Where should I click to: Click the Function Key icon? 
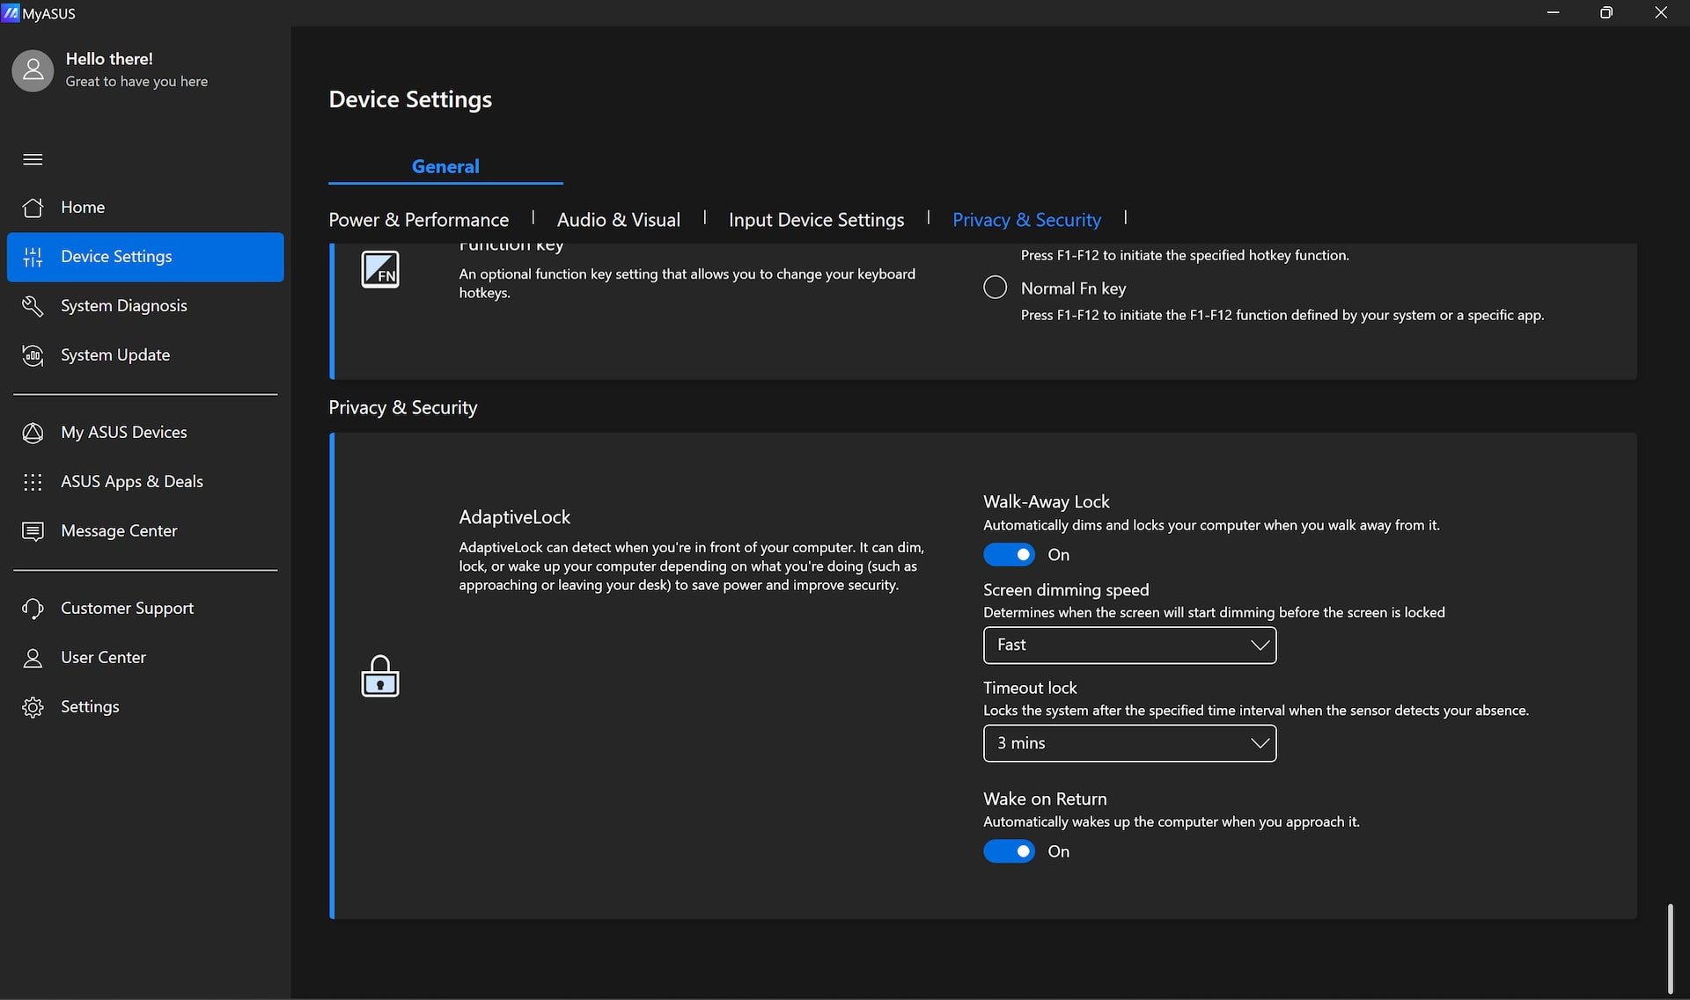tap(380, 268)
